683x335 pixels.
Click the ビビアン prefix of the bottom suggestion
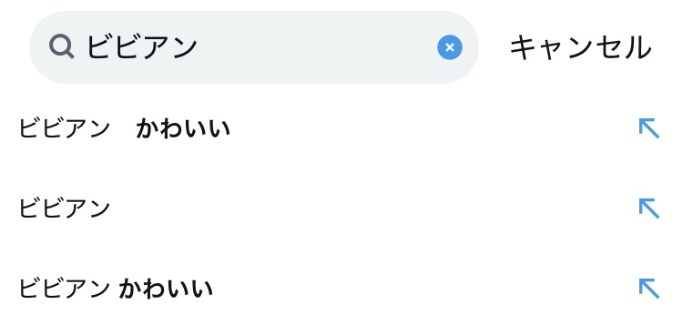click(65, 289)
